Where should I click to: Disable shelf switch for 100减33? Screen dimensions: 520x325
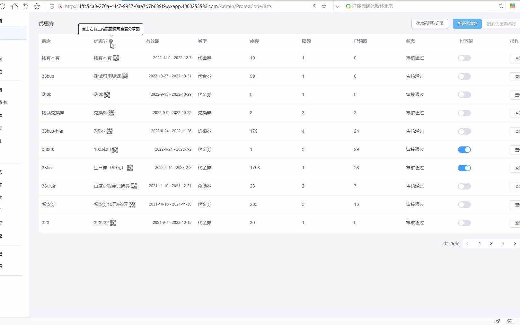(464, 150)
